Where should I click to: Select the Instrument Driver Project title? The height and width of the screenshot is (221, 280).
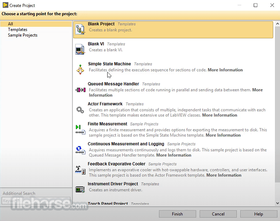click(x=113, y=184)
